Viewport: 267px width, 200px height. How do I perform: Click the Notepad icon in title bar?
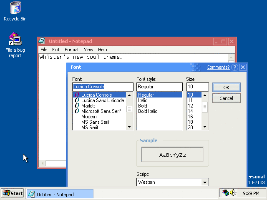click(42, 41)
